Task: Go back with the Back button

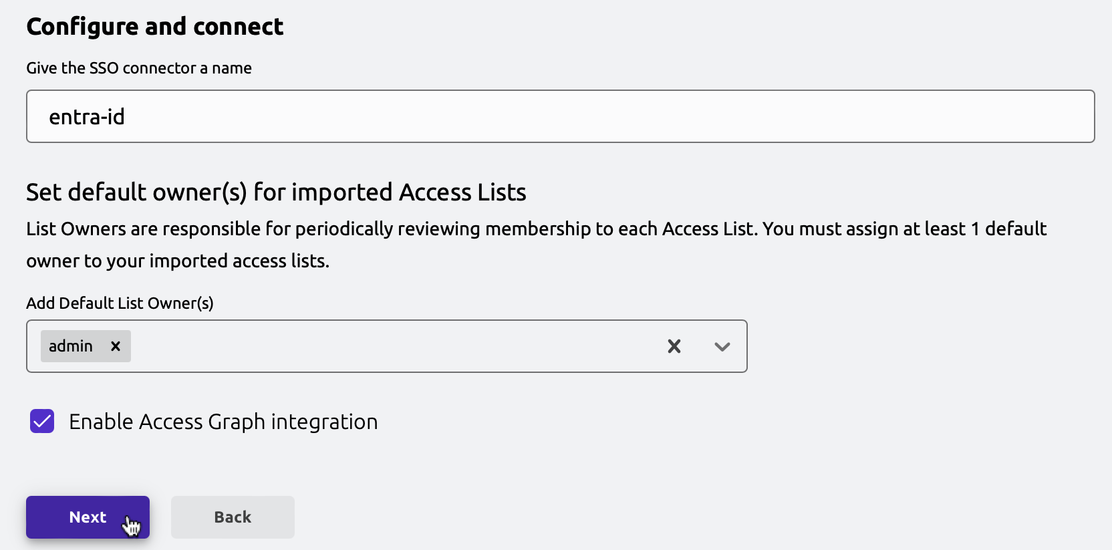Action: click(233, 517)
